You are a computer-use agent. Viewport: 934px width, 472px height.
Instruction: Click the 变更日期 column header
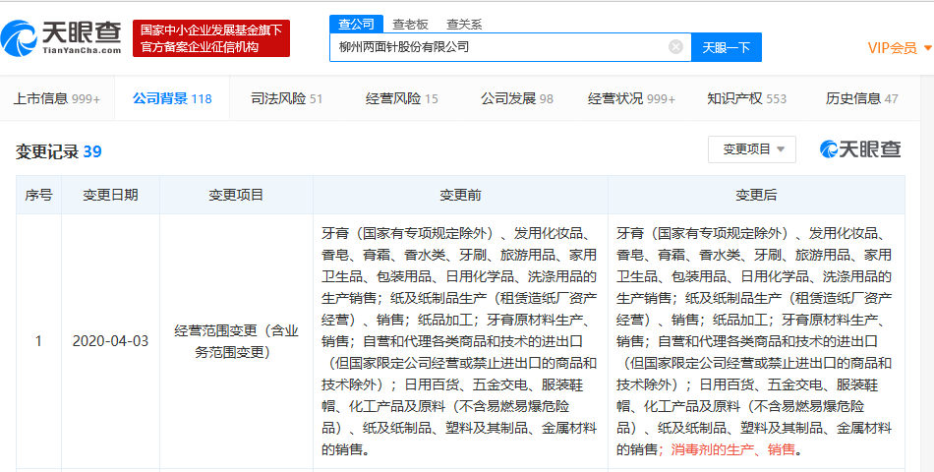(x=110, y=195)
